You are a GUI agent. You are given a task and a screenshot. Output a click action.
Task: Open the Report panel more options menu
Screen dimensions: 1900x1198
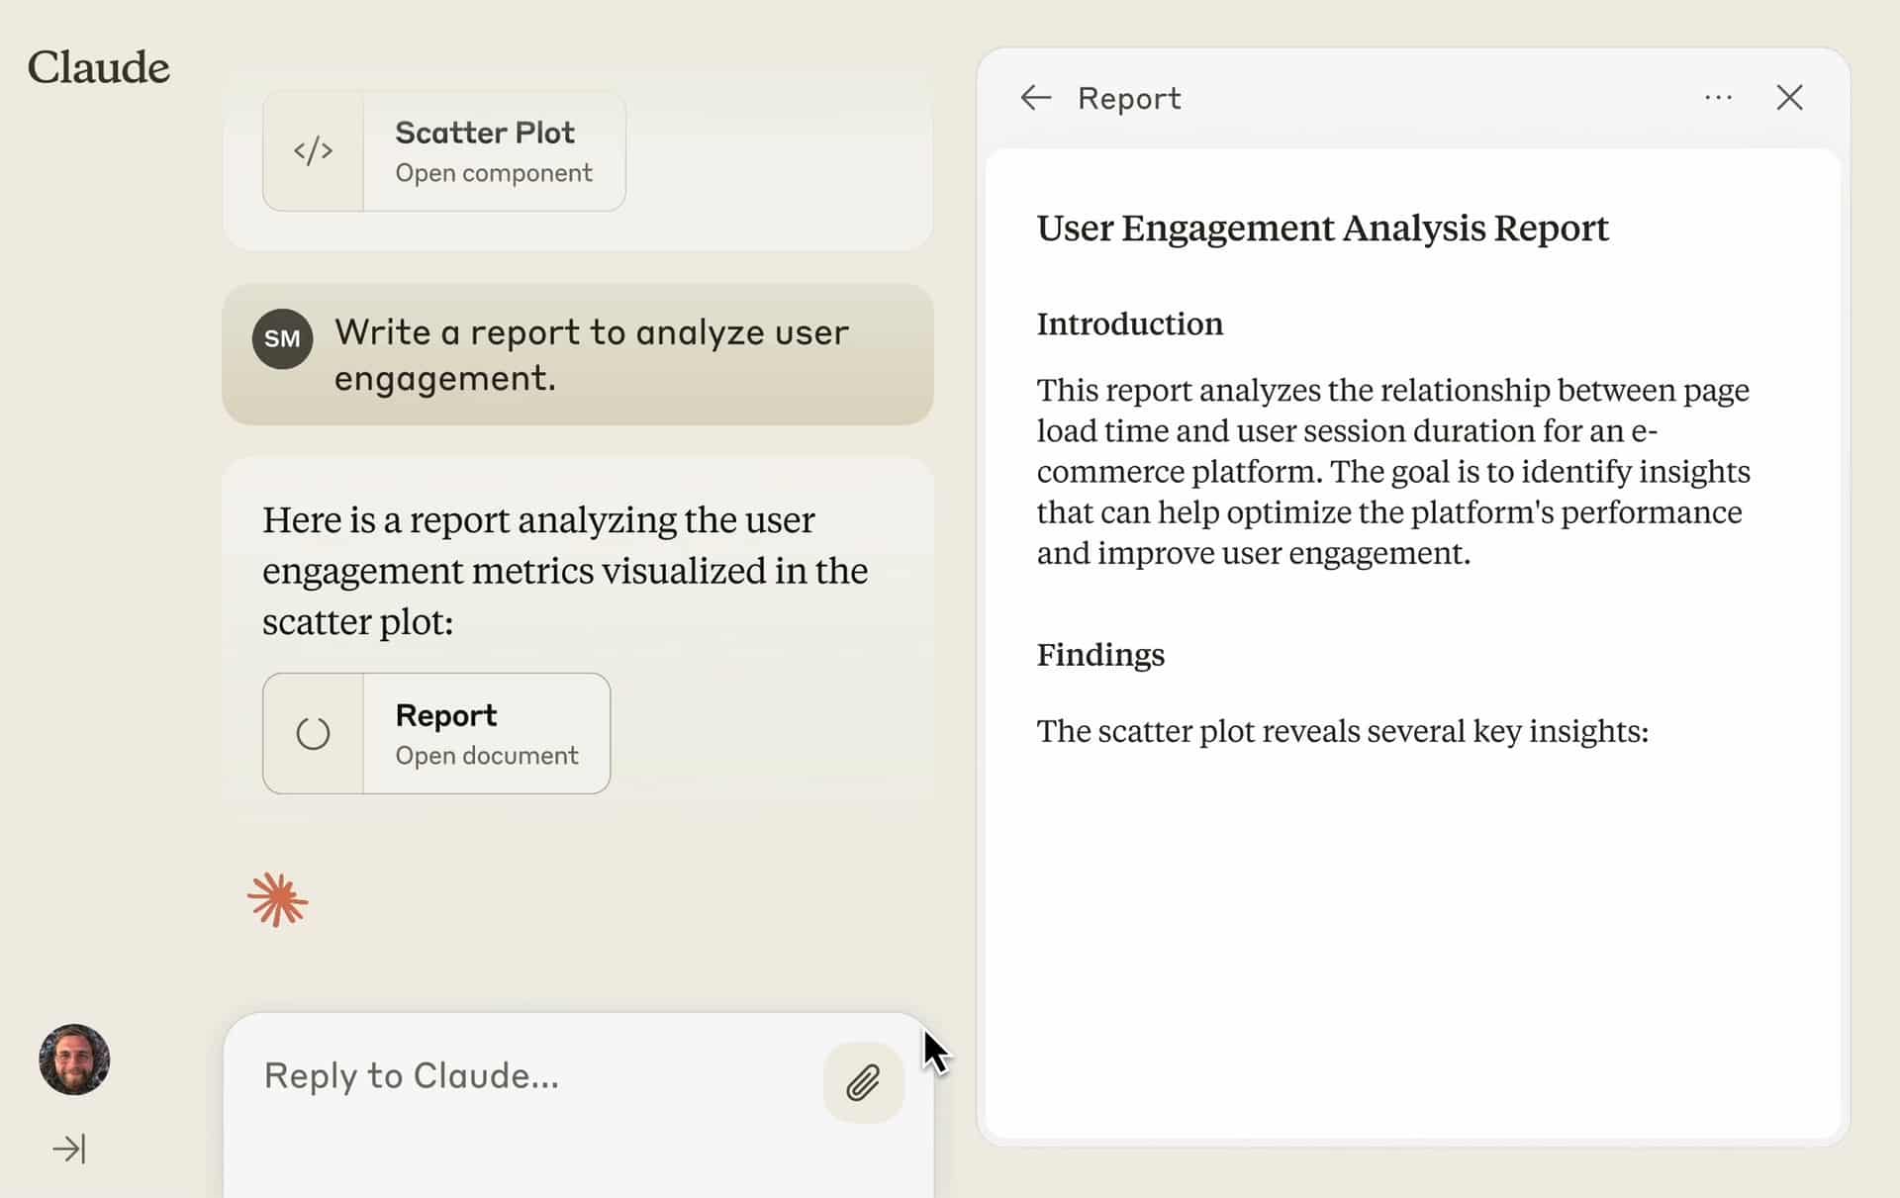coord(1718,97)
